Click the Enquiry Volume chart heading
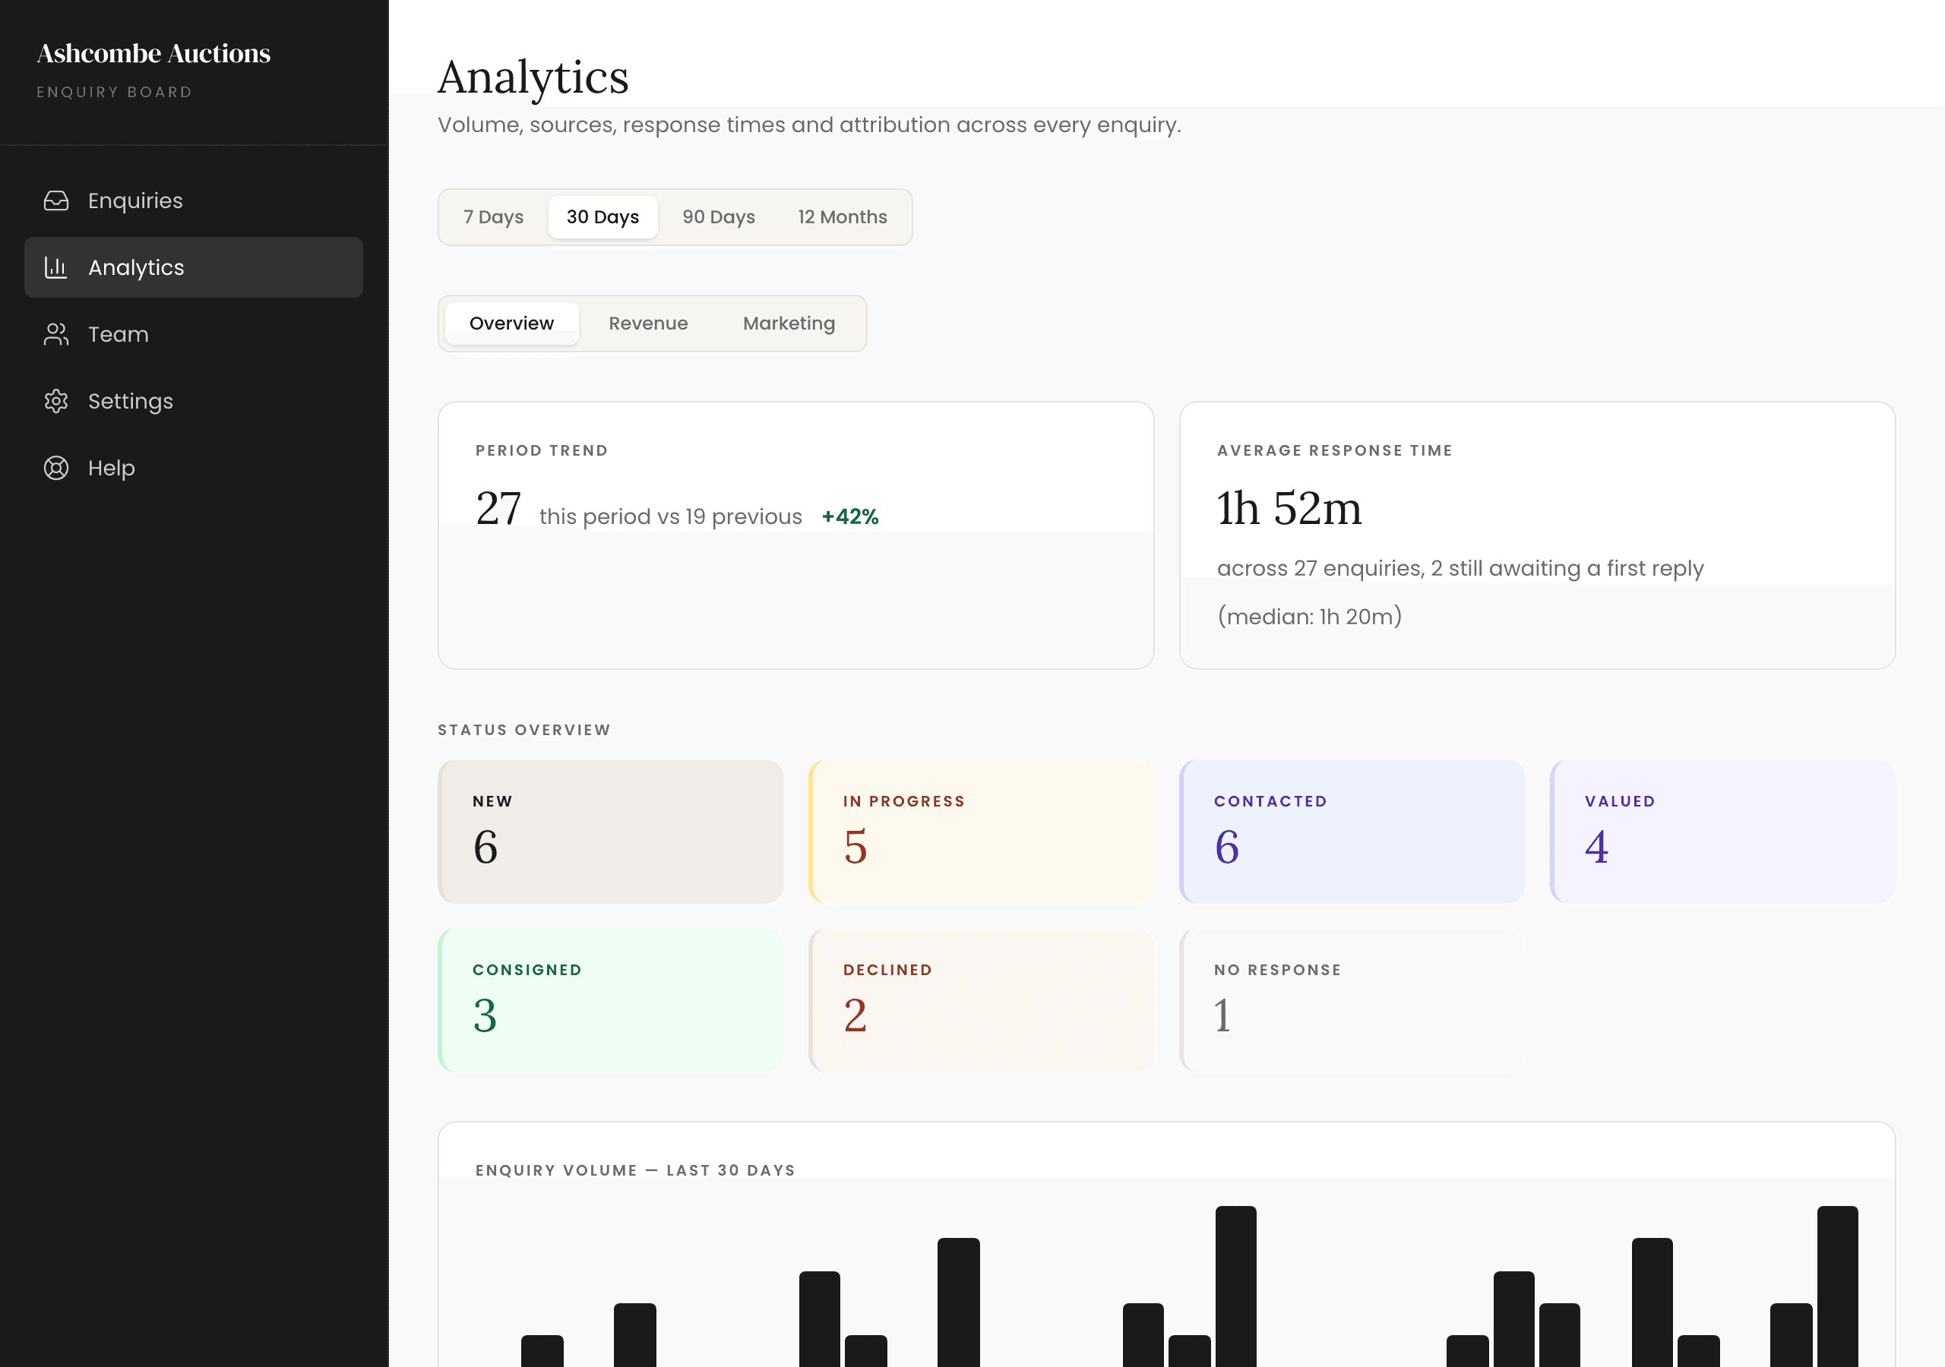1945x1367 pixels. [635, 1170]
